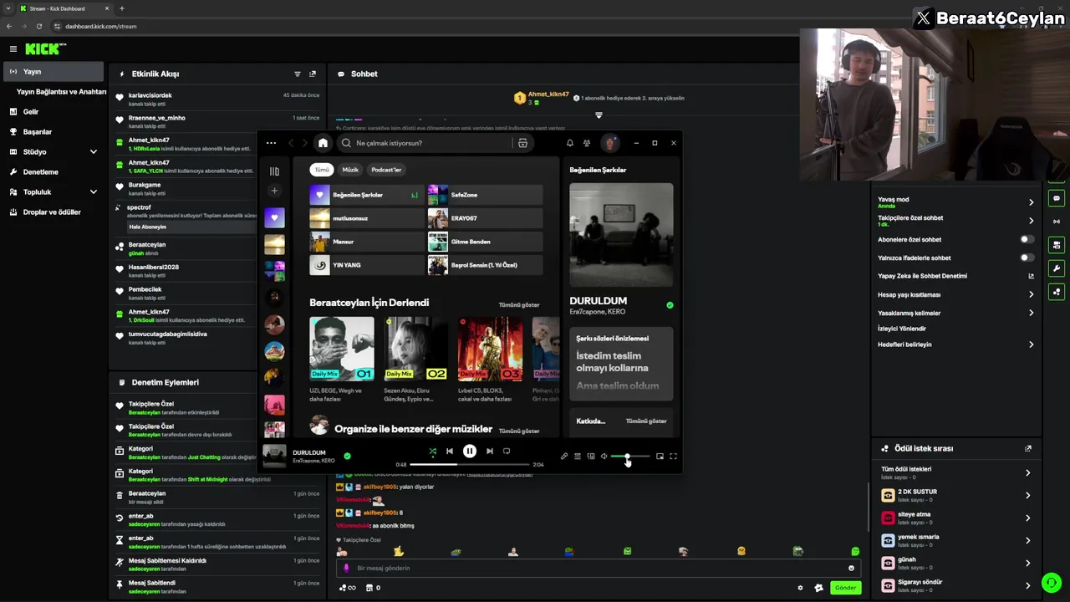Seek on the Spotify song progress bar

tap(469, 464)
